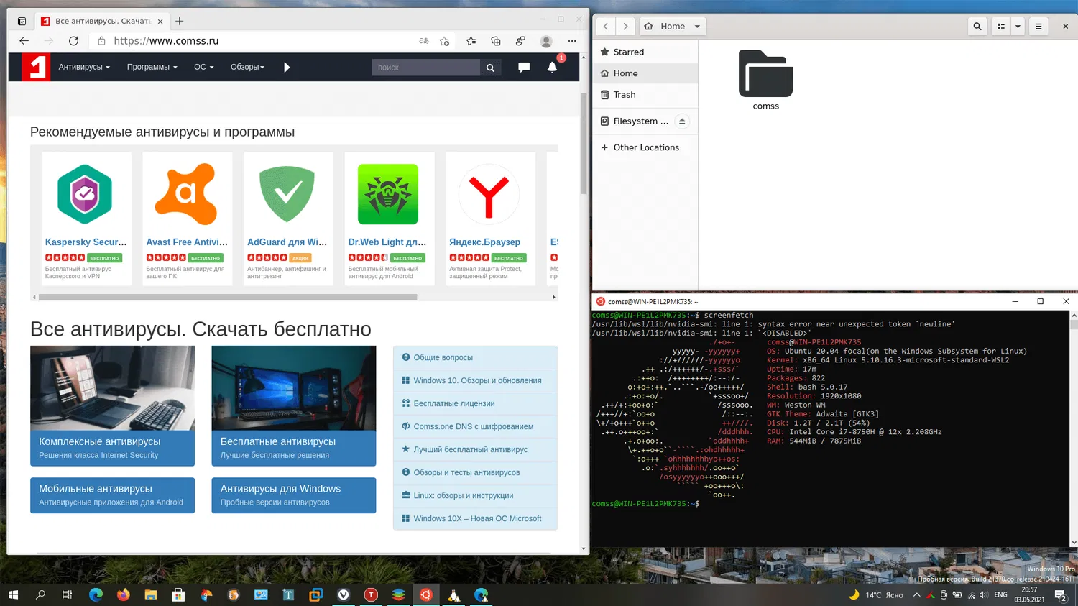Open the AdGuard для Windows link

pos(287,242)
